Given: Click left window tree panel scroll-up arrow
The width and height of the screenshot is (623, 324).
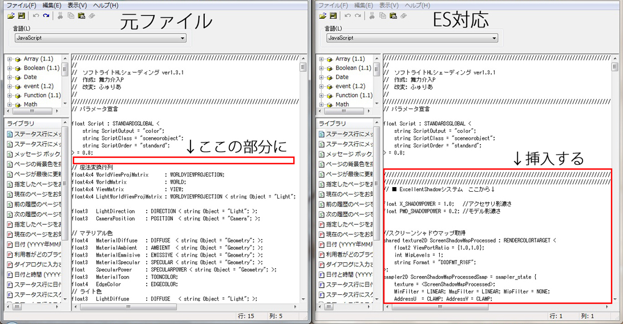Looking at the screenshot, I should 65,58.
